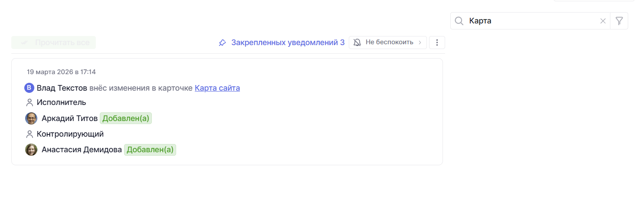Click the "Добавлен(а)" badge beside Анастасия Демидова

tap(150, 150)
